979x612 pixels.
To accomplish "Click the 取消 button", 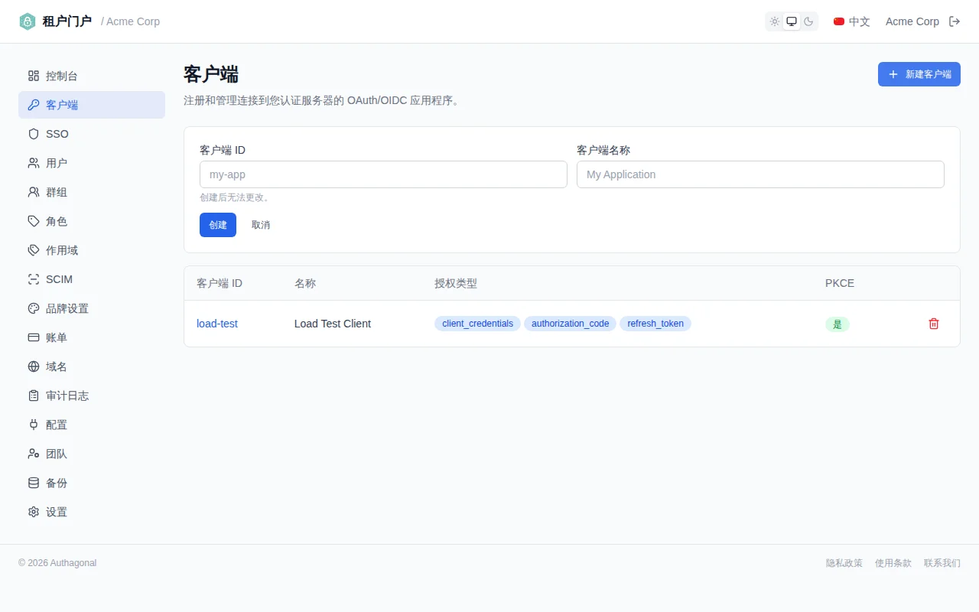I will pos(261,225).
